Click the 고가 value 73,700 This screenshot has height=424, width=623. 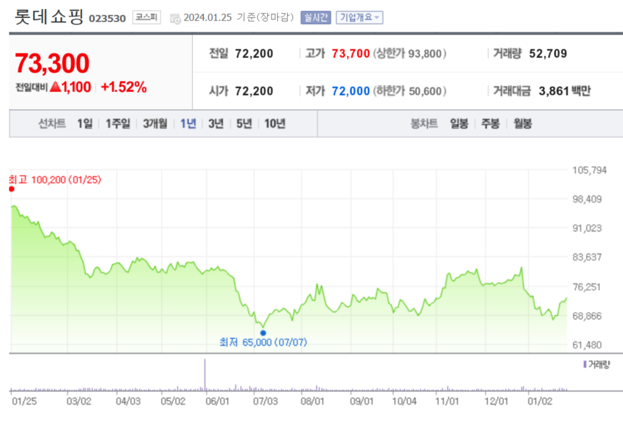[351, 53]
